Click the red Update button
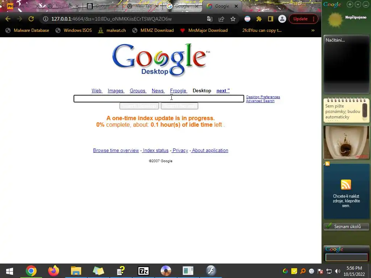This screenshot has width=371, height=278. 300,19
